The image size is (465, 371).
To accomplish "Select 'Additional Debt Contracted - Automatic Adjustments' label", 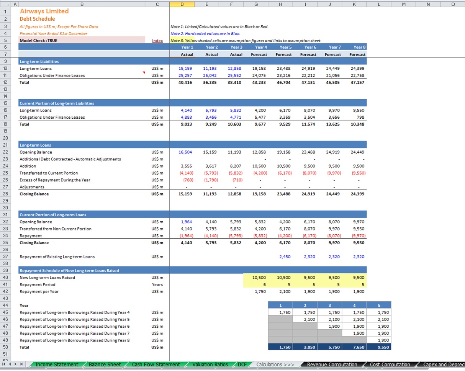I will [70, 159].
